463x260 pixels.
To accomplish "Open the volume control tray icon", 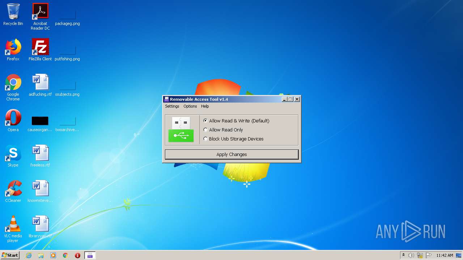I will 411,255.
